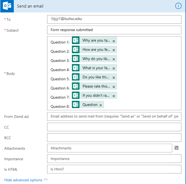Click the Forms icon next to Question 4
186x184 pixels.
tap(76, 68)
